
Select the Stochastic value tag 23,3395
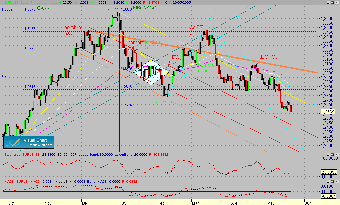click(x=329, y=172)
